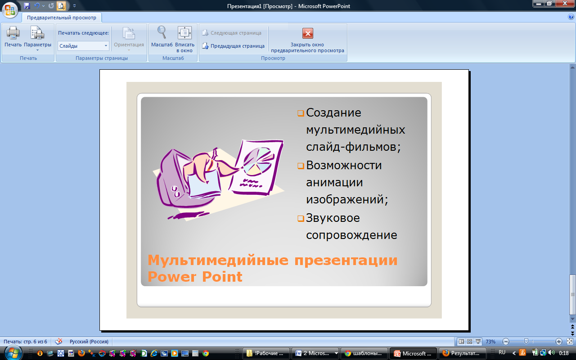The width and height of the screenshot is (576, 360).
Task: Toggle print preview icon in quick access toolbar
Action: 61,6
